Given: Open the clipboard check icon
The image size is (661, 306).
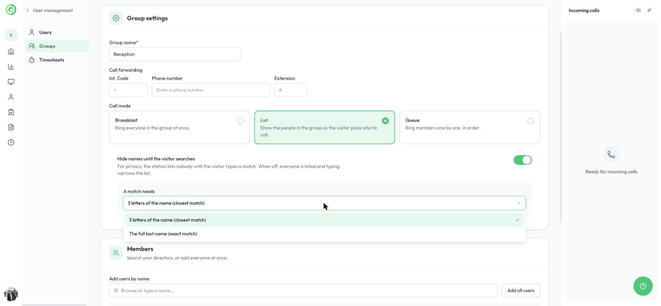Looking at the screenshot, I should click(x=11, y=112).
